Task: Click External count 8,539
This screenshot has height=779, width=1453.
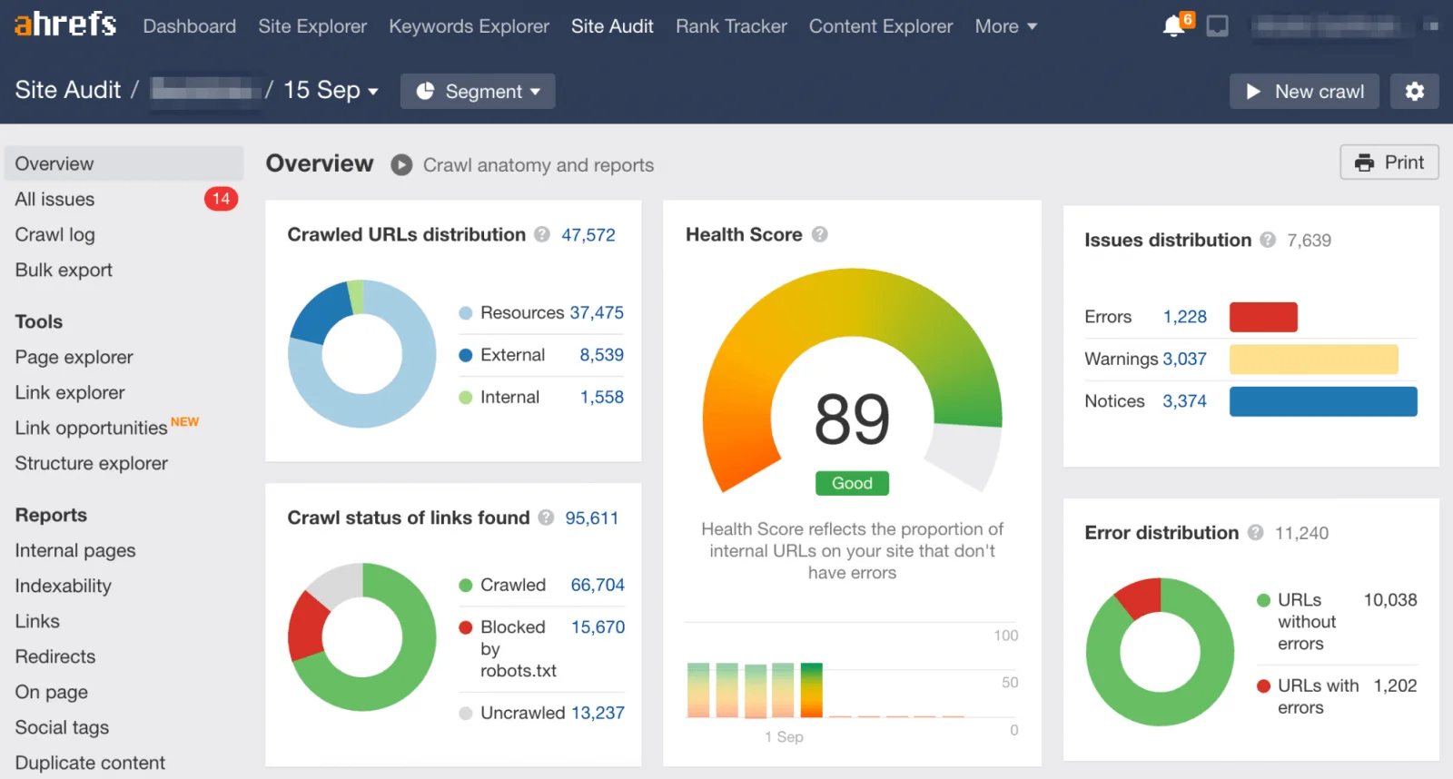Action: coord(602,355)
